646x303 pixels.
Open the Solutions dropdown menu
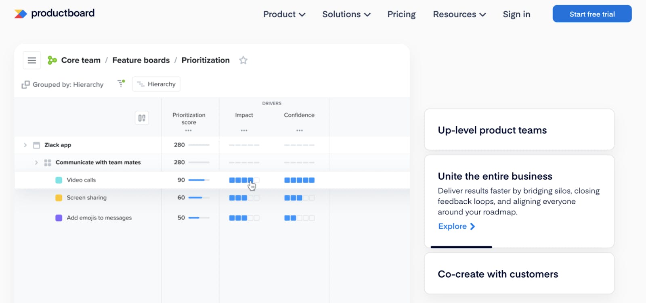pos(346,14)
